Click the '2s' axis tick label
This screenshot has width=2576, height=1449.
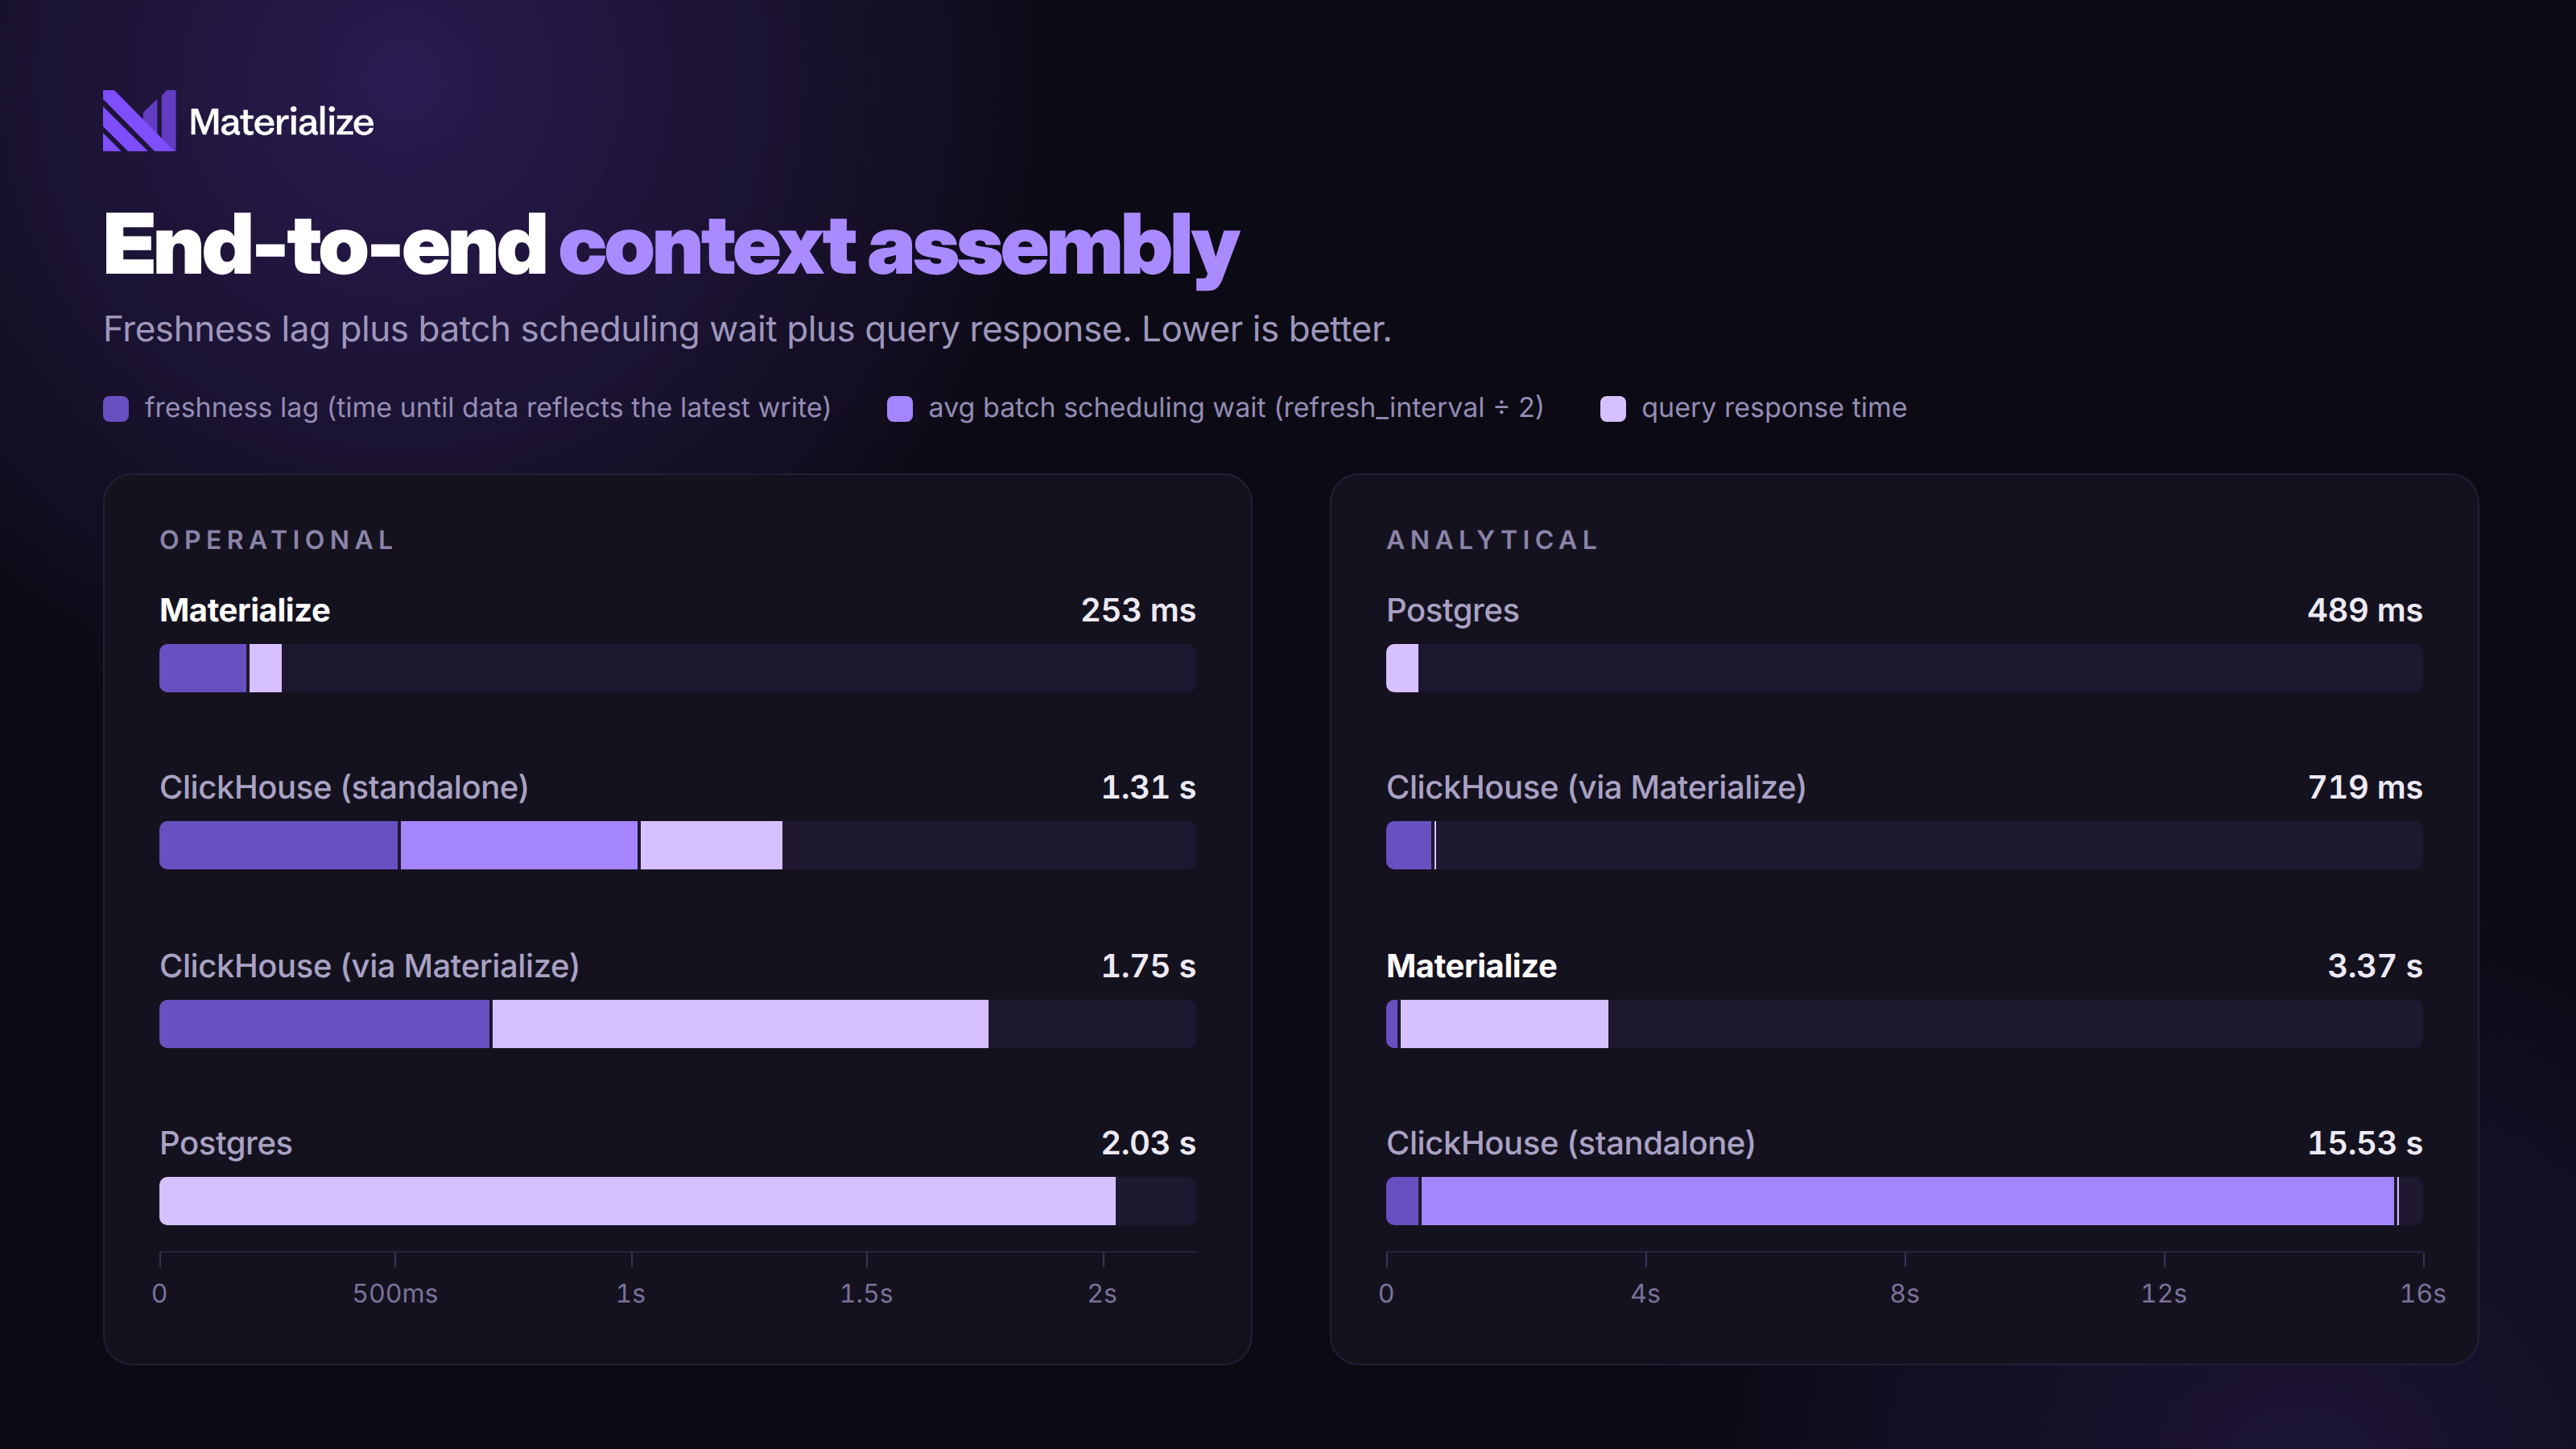click(x=1102, y=1294)
